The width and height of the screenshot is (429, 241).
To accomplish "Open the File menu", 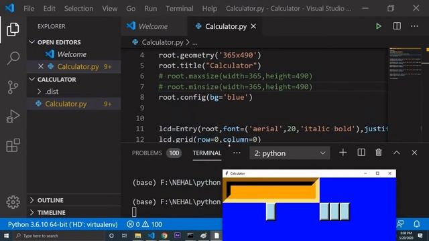I will (29, 9).
